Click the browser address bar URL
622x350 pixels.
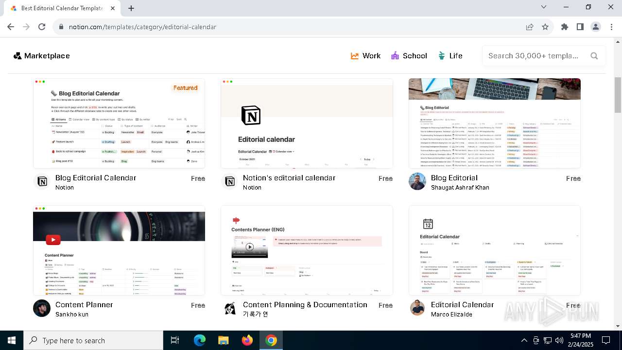pyautogui.click(x=142, y=27)
